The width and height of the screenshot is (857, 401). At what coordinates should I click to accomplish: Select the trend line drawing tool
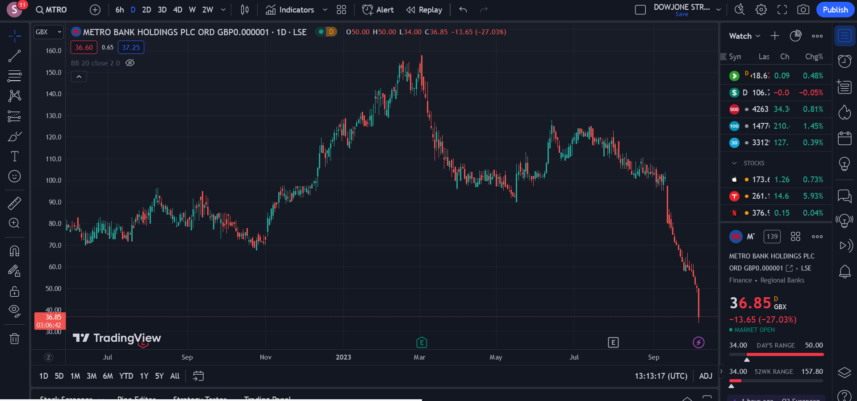click(x=14, y=56)
